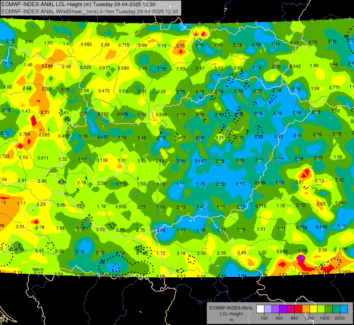Click the wind shear value 0.941
The height and width of the screenshot is (325, 354).
click(x=341, y=203)
